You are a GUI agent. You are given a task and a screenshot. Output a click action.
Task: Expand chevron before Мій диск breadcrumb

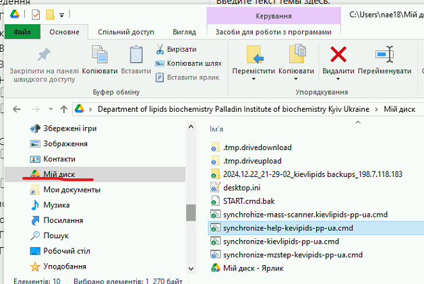click(x=376, y=109)
